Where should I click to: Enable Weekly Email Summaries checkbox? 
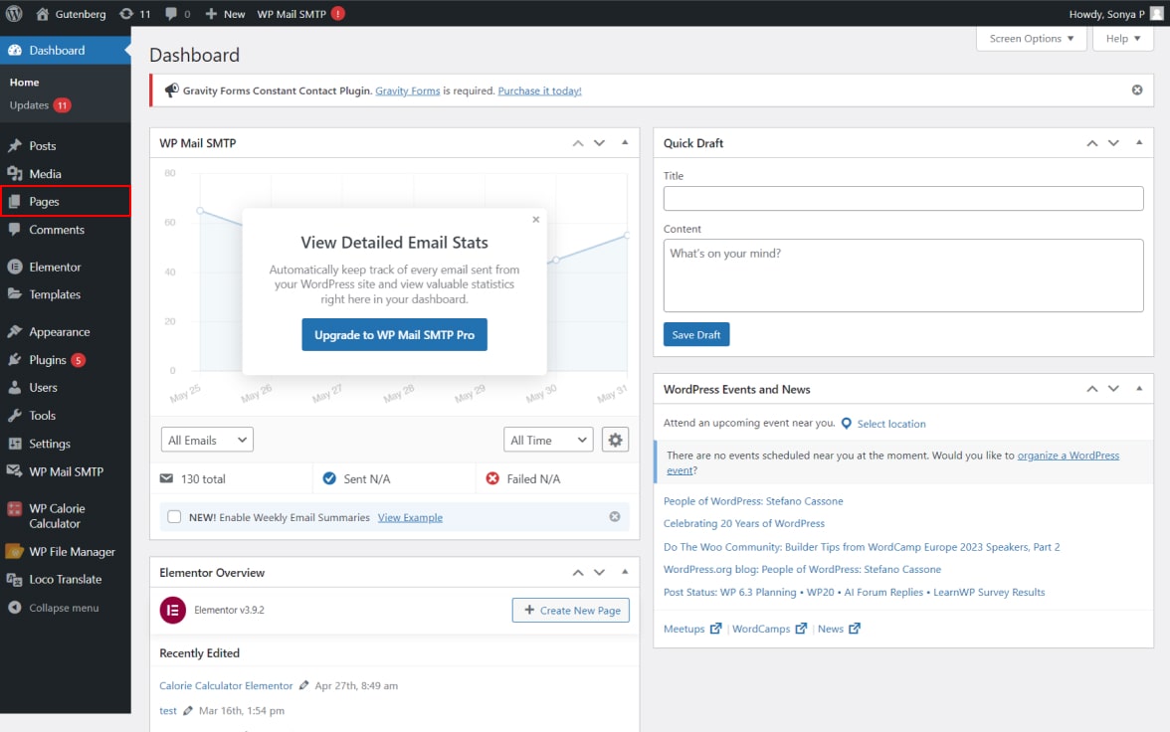[x=174, y=516]
